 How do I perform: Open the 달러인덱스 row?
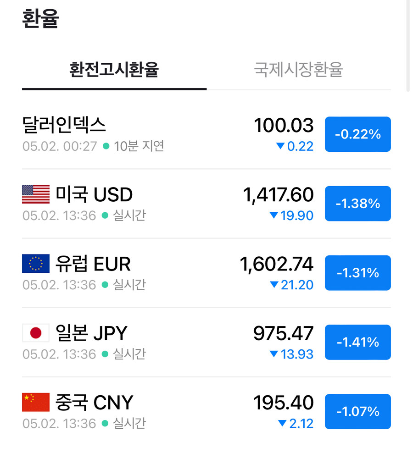tap(206, 134)
